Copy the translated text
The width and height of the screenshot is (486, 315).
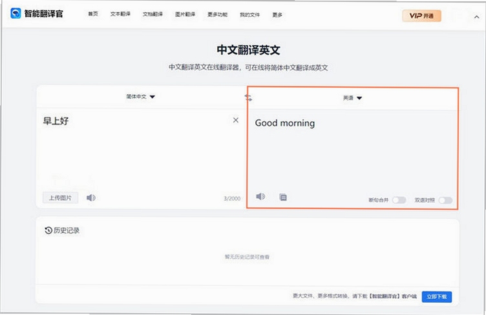(283, 197)
